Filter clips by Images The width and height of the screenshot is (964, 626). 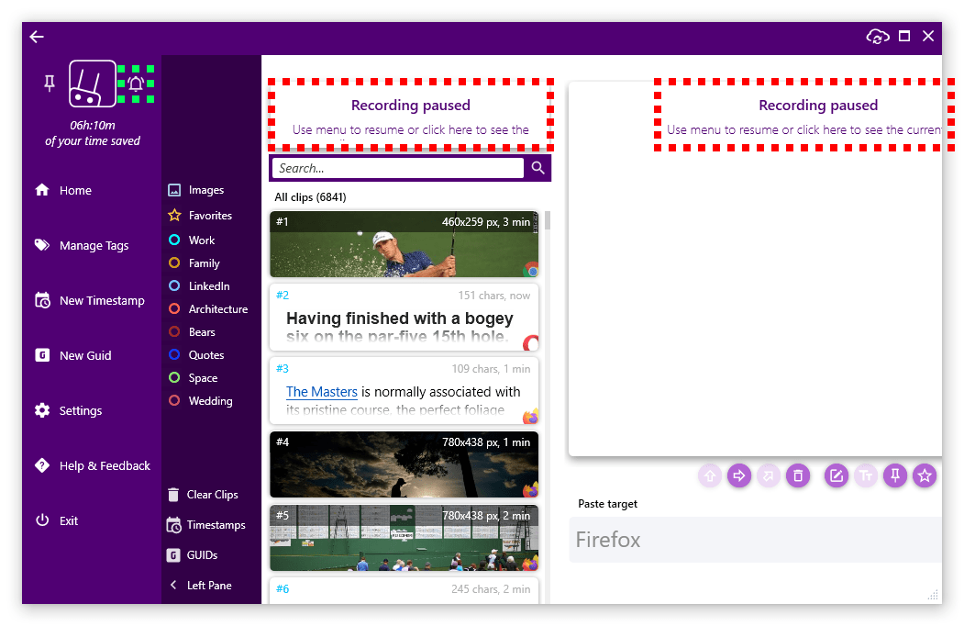click(x=196, y=190)
